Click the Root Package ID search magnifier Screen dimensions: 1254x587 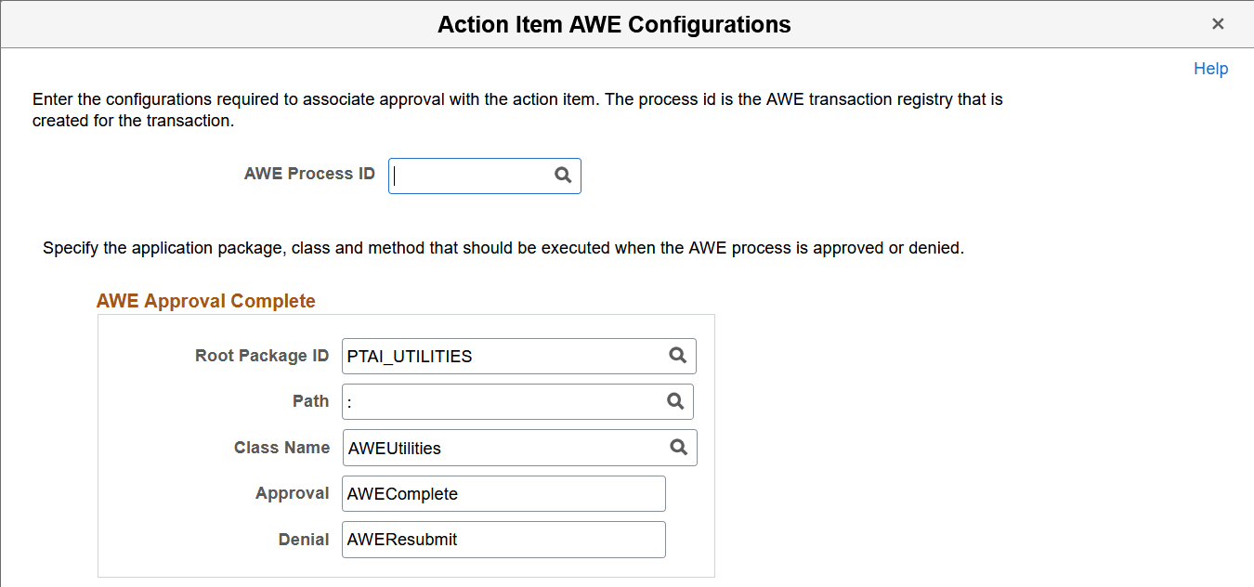point(678,356)
